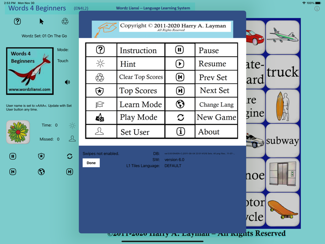The width and height of the screenshot is (325, 244).
Task: Tap the Copyright Harry A. Layman banner
Action: [x=162, y=29]
